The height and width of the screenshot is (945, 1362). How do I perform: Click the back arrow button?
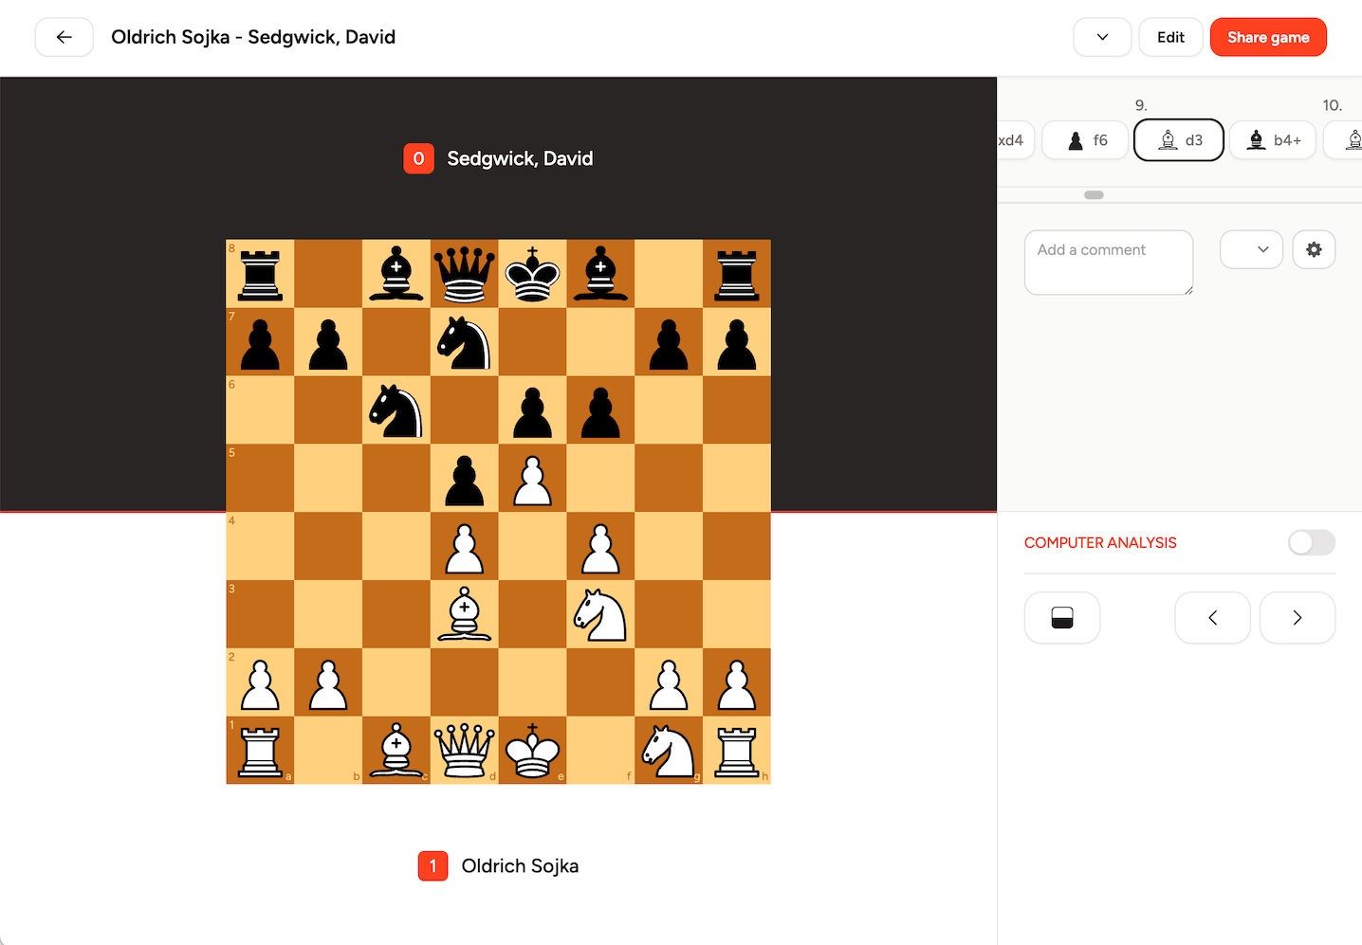[x=64, y=37]
